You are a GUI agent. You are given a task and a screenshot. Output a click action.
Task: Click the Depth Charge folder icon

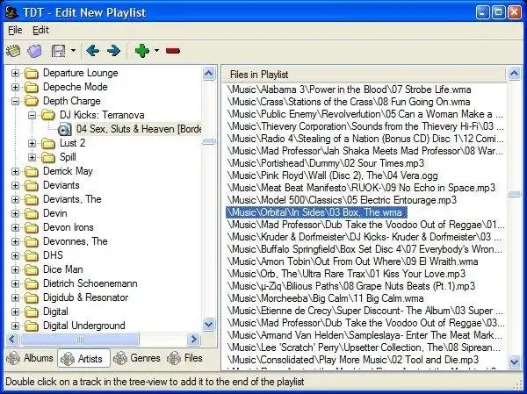coord(32,101)
